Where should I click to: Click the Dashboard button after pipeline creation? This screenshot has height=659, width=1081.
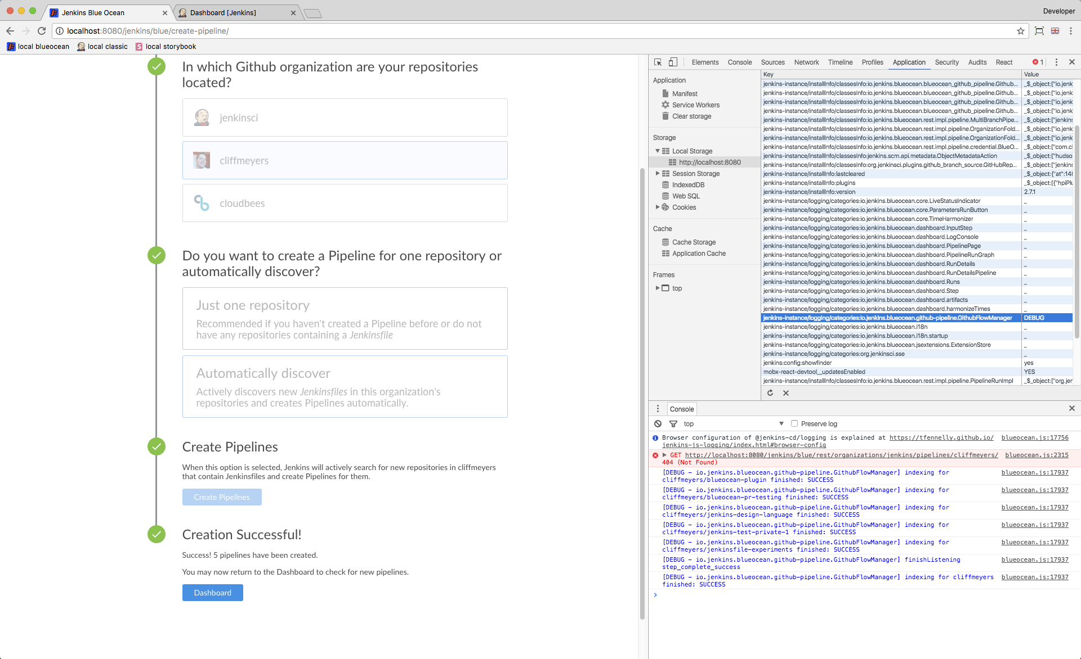point(212,593)
